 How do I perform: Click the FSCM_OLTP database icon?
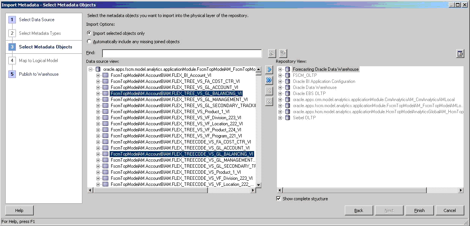coord(288,75)
